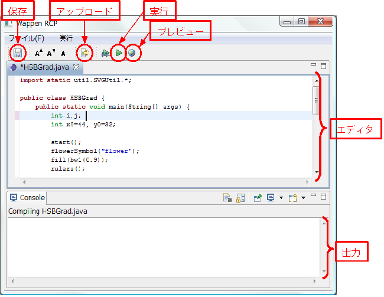This screenshot has height=297, width=384.
Task: Click the 'rulers();' code line
Action: [x=68, y=169]
